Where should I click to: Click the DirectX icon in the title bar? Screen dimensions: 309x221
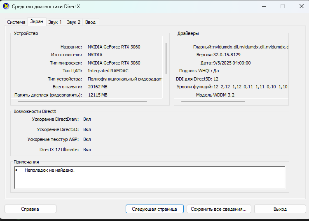[6, 6]
